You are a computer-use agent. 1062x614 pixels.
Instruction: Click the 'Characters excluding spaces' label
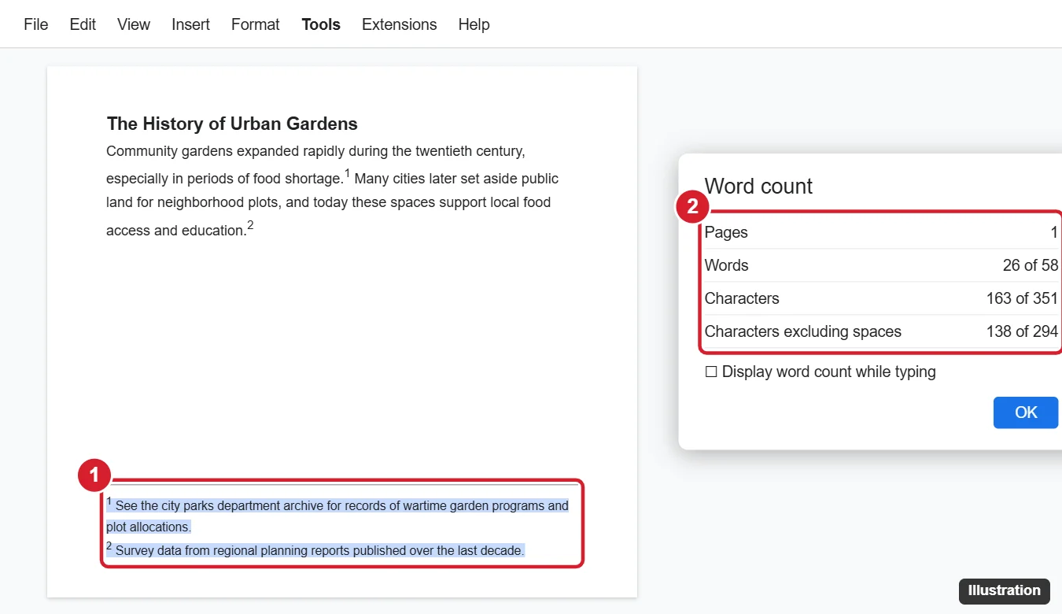tap(803, 331)
